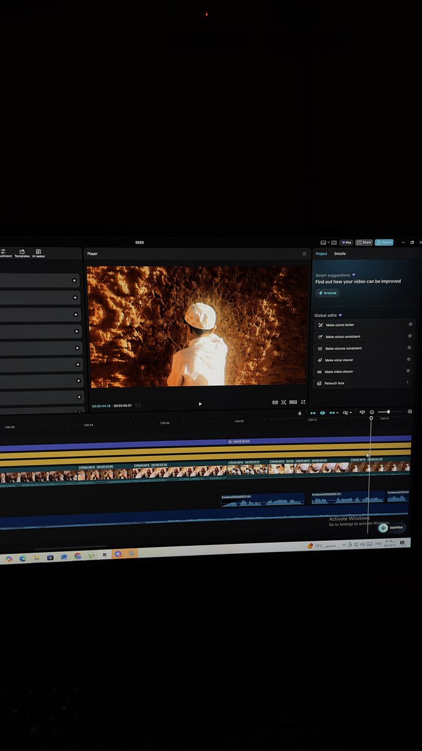Switch to the Project tab
Image resolution: width=422 pixels, height=751 pixels.
[321, 254]
